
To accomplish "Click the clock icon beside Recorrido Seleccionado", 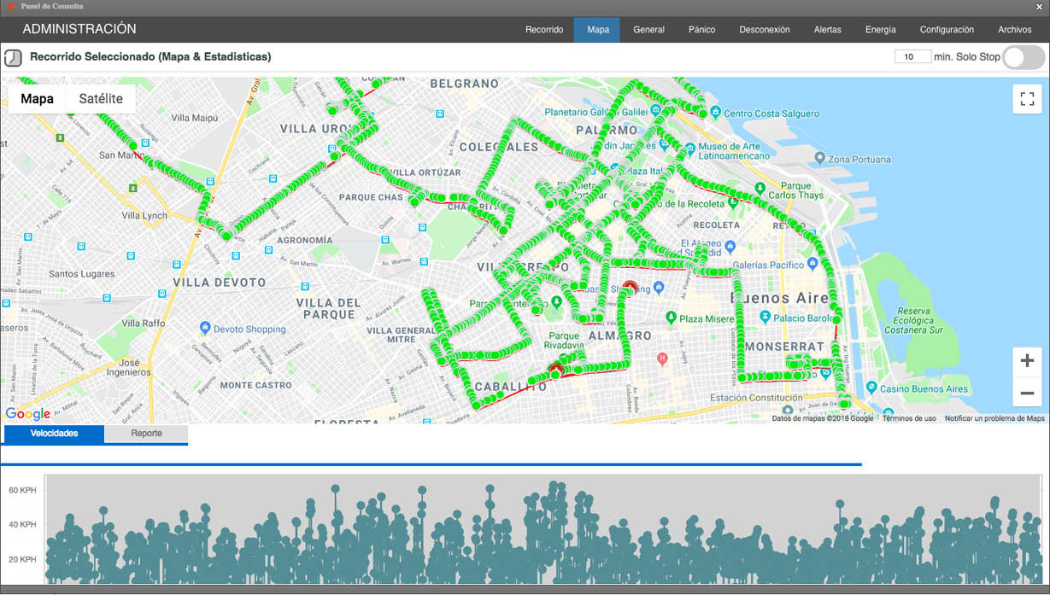I will [x=13, y=57].
